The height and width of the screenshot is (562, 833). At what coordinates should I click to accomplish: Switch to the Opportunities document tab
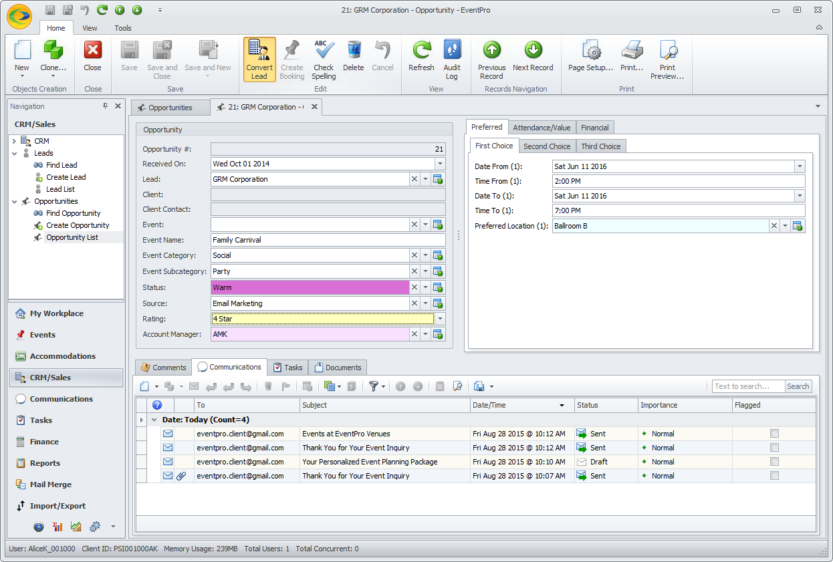170,108
